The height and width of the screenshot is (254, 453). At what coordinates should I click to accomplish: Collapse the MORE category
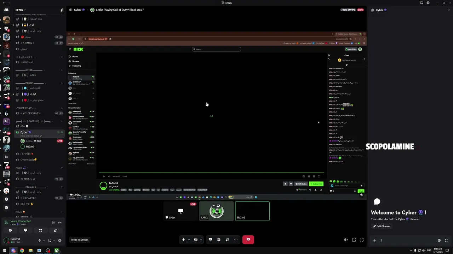pos(29,70)
